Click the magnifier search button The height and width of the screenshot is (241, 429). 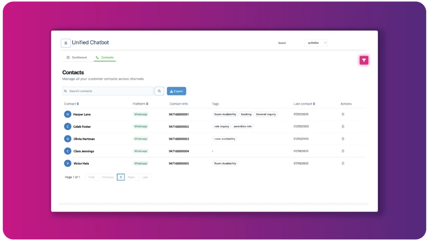(159, 91)
